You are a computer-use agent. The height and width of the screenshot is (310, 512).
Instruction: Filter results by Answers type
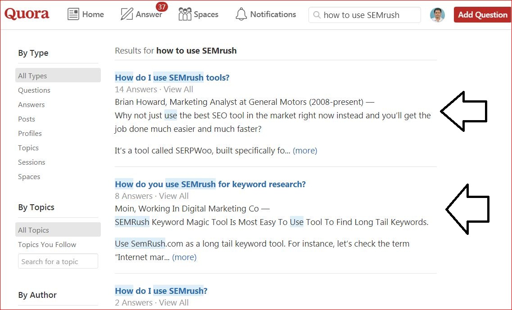pyautogui.click(x=32, y=105)
